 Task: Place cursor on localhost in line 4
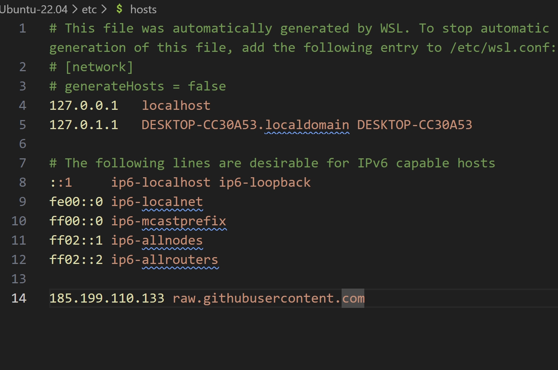click(x=176, y=106)
